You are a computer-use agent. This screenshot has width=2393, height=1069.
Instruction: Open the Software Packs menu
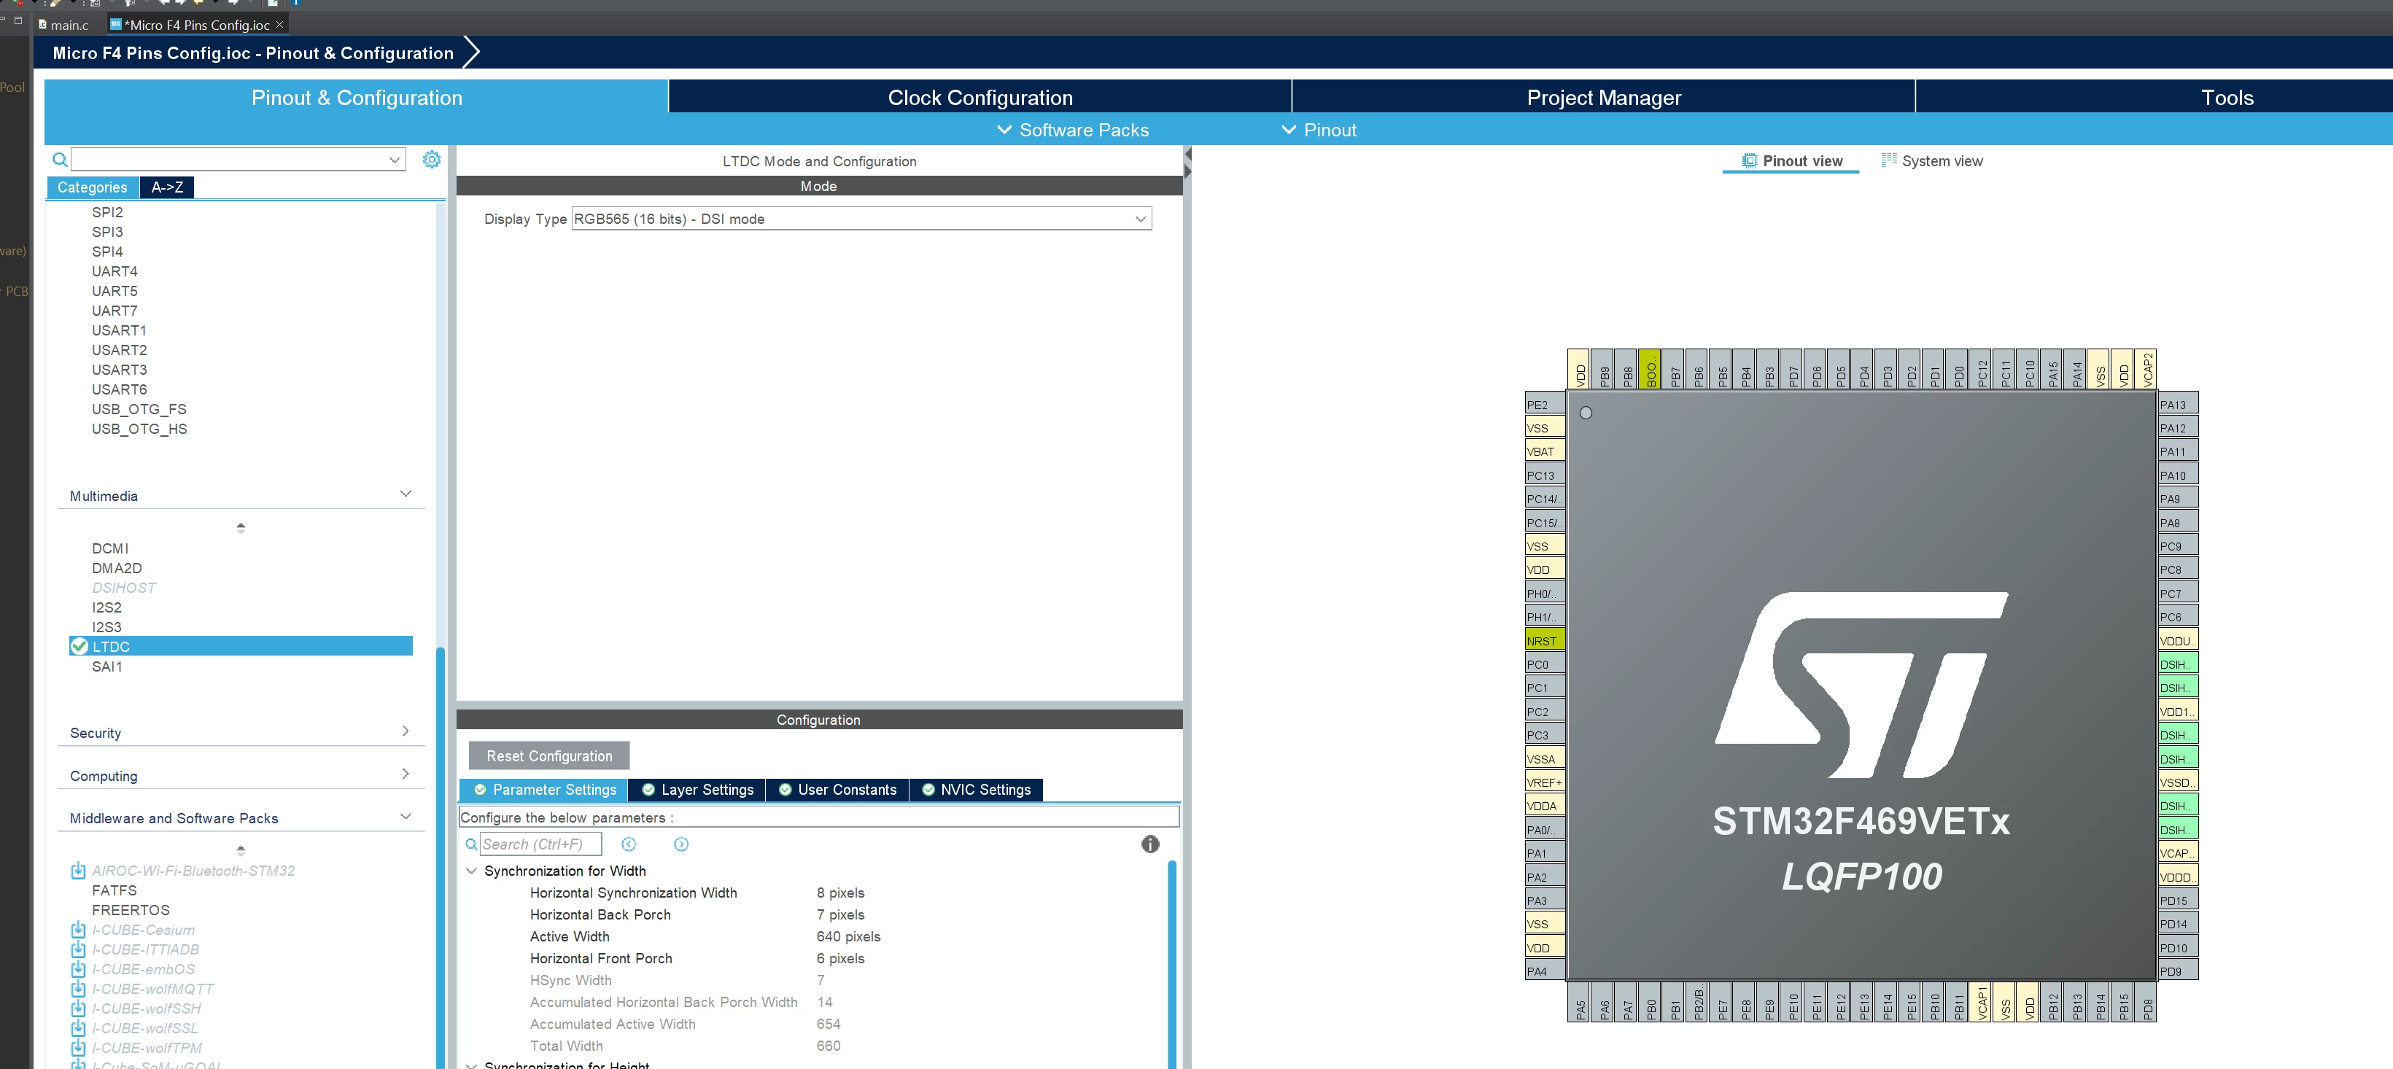[1073, 130]
